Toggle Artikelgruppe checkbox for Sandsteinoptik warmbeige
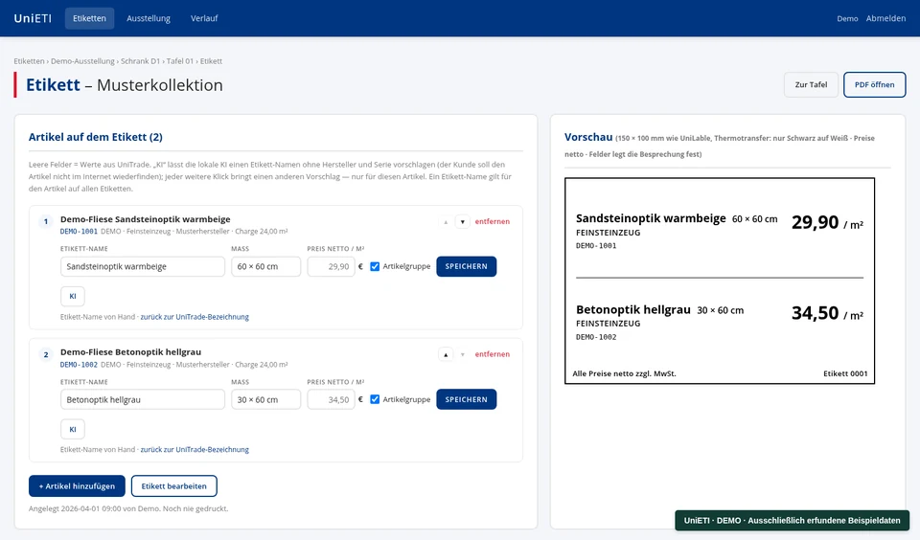Image resolution: width=920 pixels, height=540 pixels. click(x=375, y=267)
